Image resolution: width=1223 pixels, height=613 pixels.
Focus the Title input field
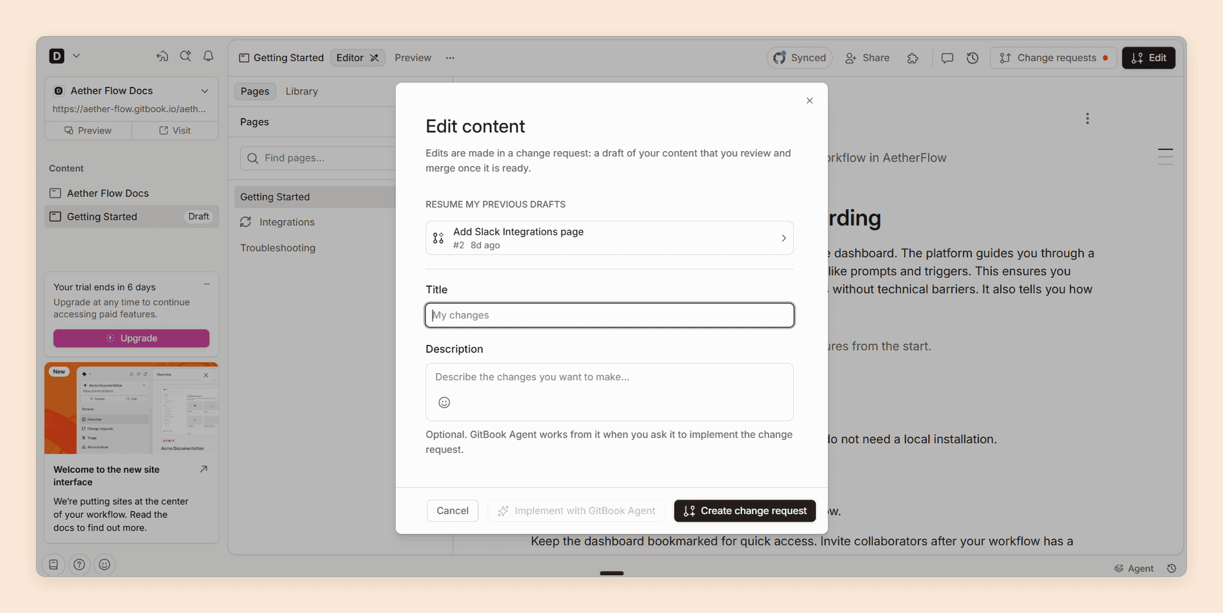[x=609, y=315]
